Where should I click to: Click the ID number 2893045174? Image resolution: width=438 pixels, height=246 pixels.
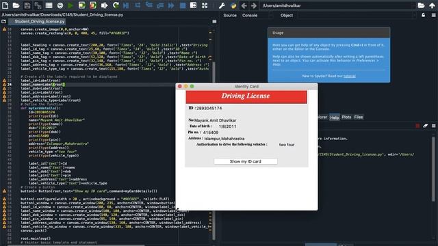(209, 108)
